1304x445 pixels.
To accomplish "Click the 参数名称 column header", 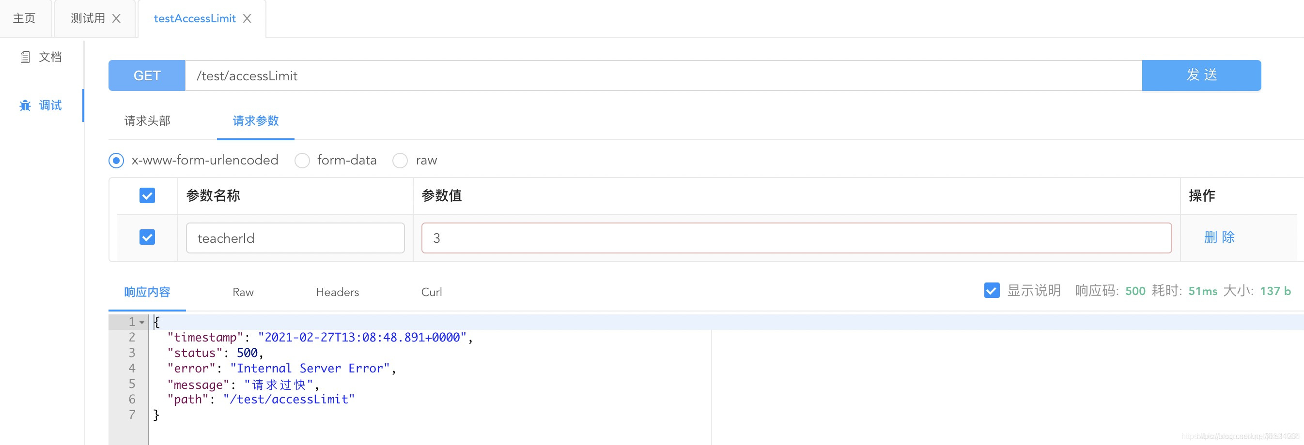I will click(x=213, y=196).
